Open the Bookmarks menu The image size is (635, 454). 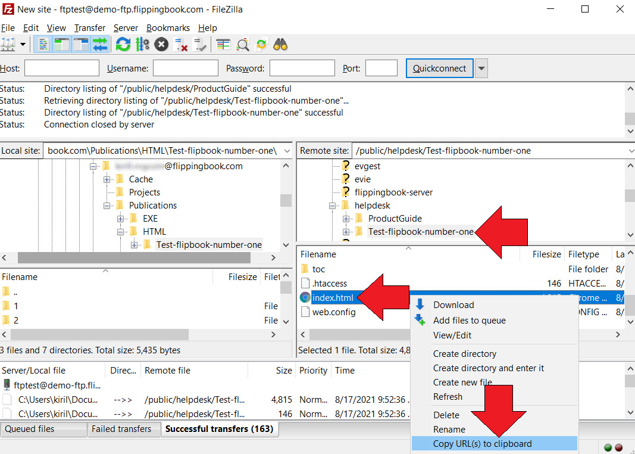(x=168, y=28)
